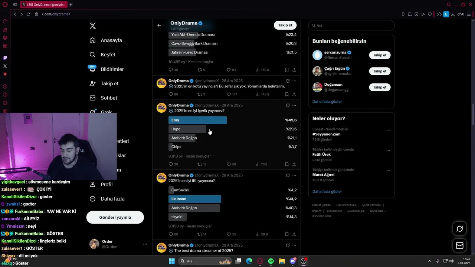Click the Eray poll result bar
This screenshot has height=267, width=475.
coord(197,120)
